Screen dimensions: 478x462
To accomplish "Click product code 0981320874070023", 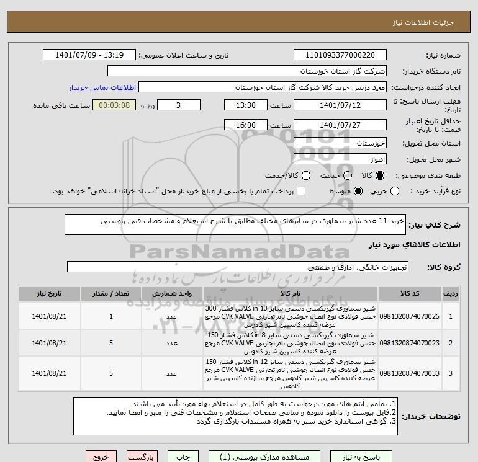I will 410,343.
